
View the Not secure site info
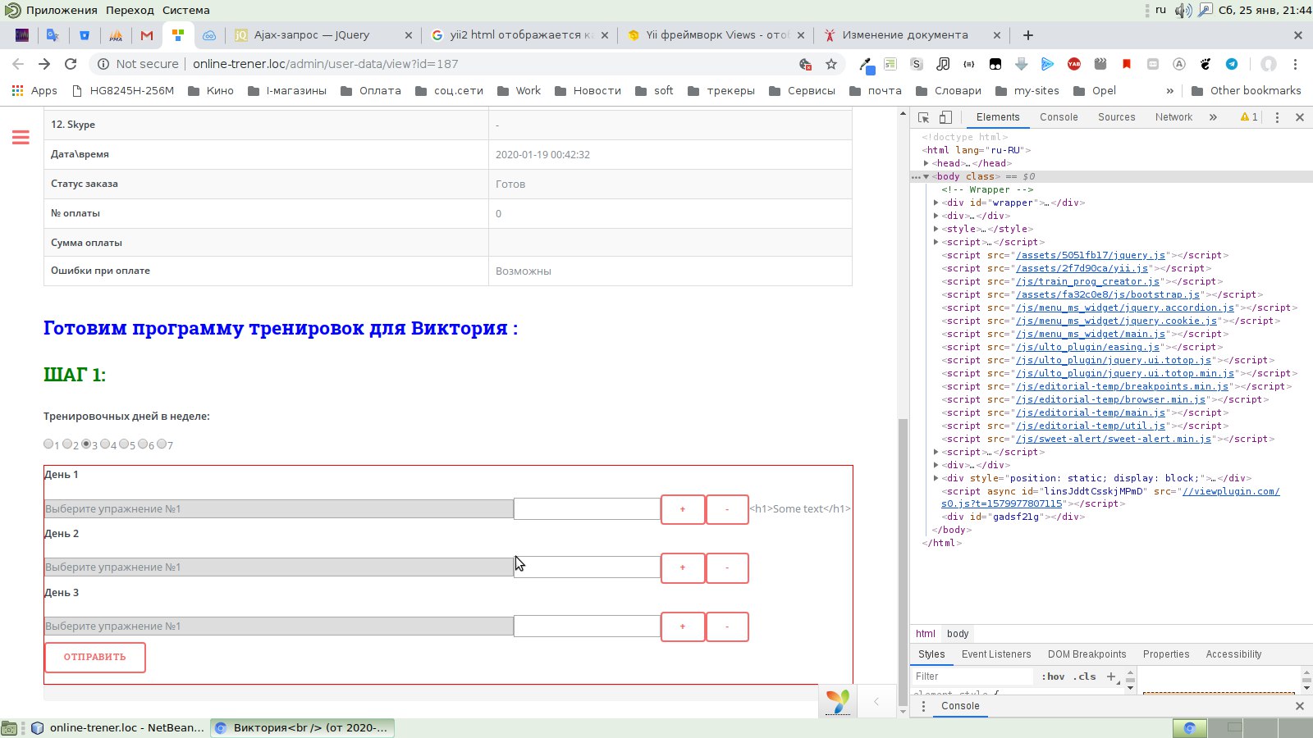(x=137, y=64)
